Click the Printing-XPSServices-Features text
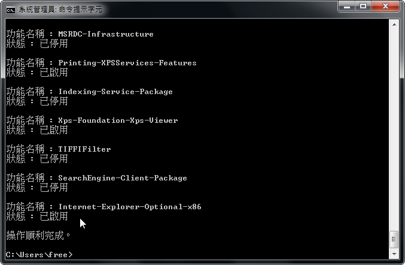This screenshot has width=405, height=265. point(127,63)
